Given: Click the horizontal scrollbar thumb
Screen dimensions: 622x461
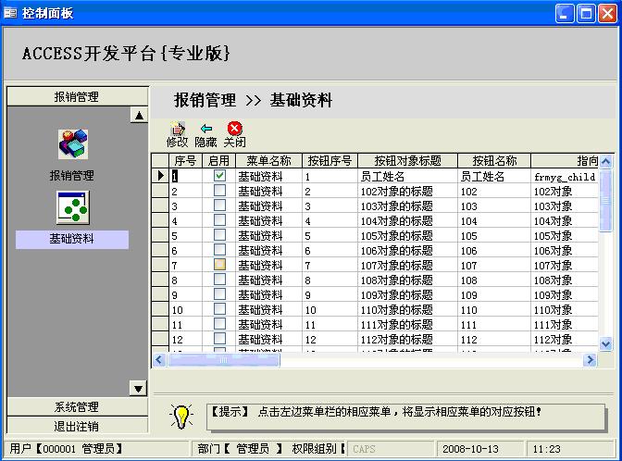Looking at the screenshot, I should 224,360.
